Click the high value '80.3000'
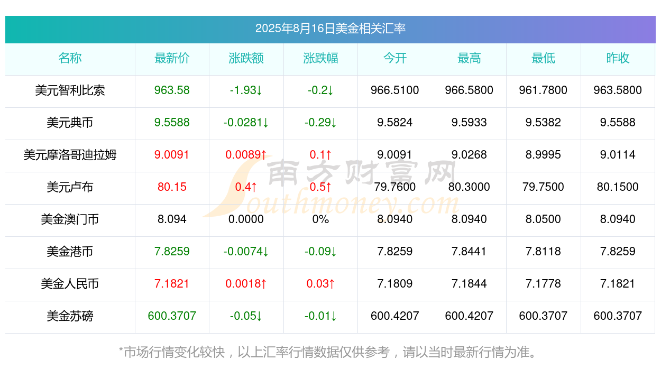This screenshot has width=661, height=369. (x=469, y=187)
